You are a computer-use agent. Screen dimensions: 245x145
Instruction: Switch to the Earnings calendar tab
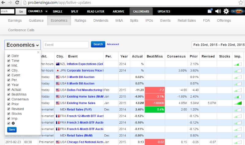[x=15, y=20]
